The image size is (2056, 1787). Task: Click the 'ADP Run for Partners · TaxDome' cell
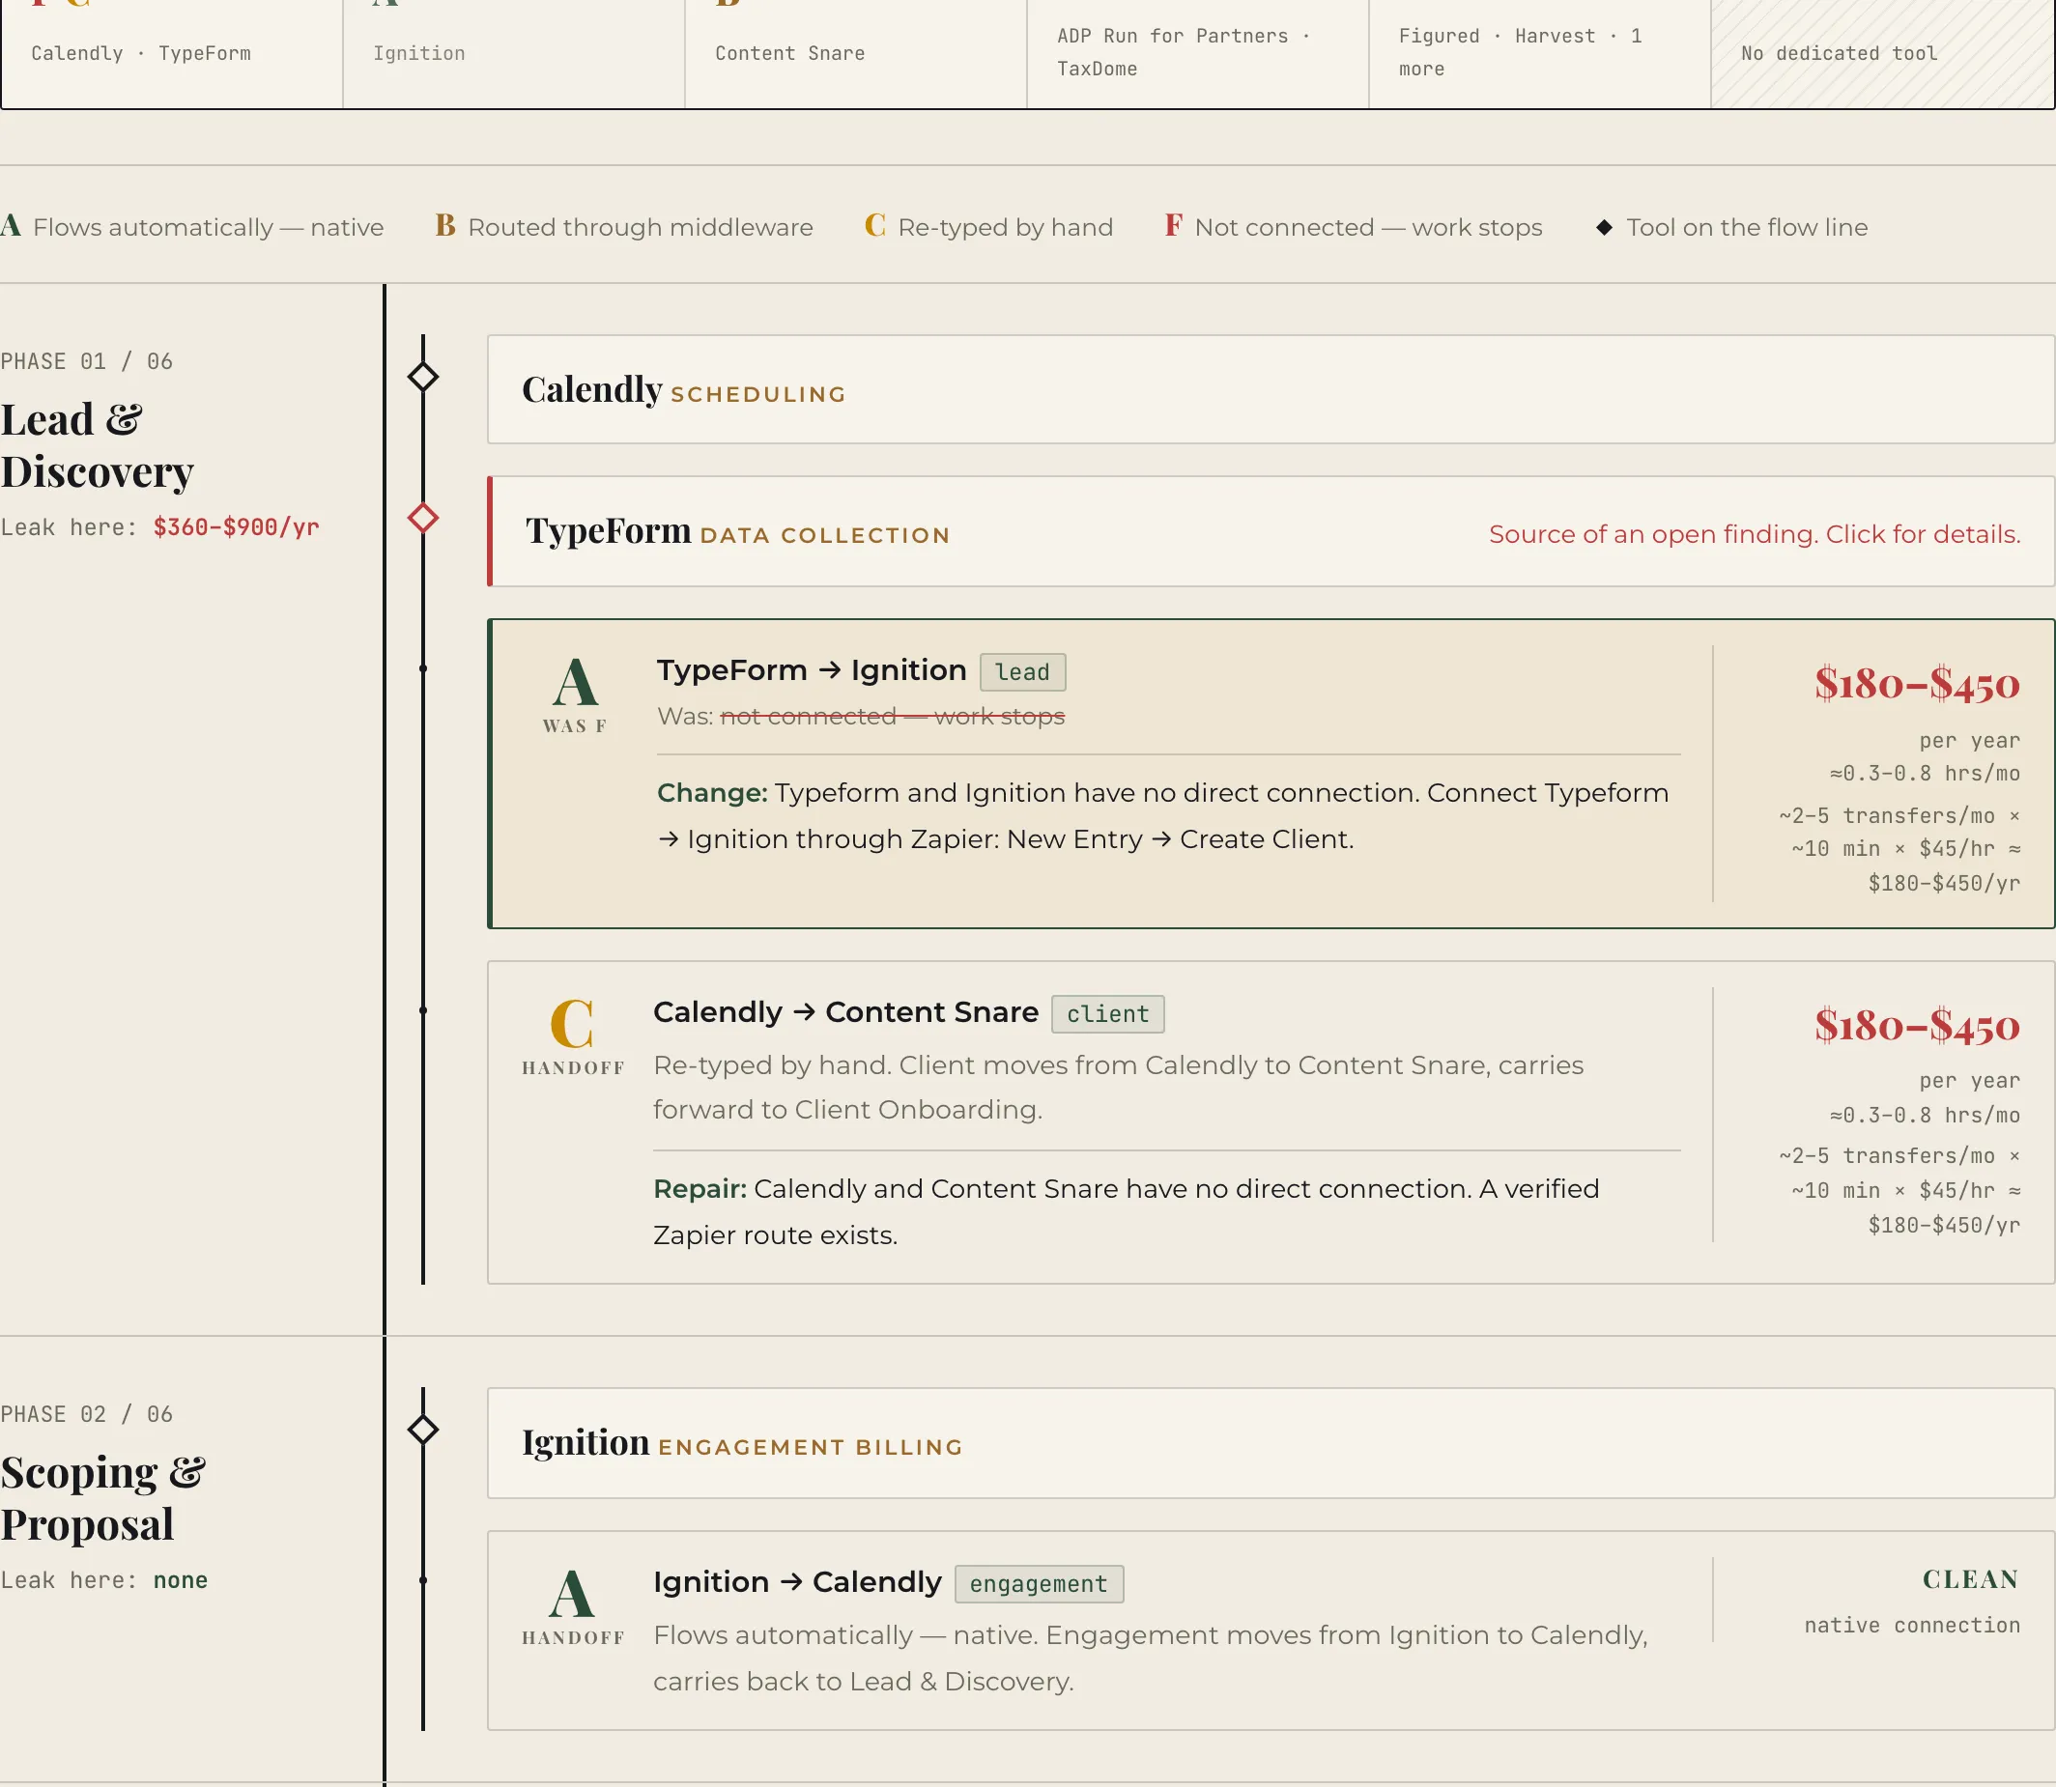point(1198,54)
